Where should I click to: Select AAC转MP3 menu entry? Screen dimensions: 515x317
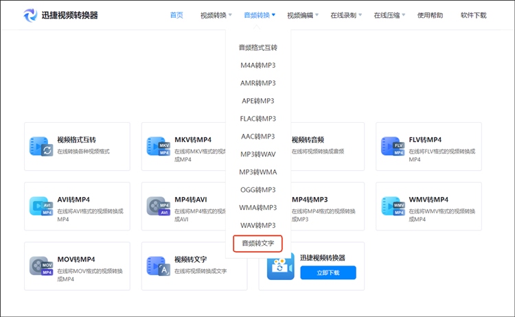pos(257,136)
